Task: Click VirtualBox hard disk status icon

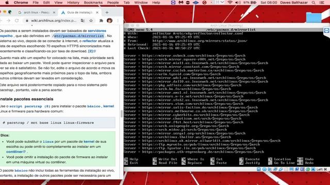Action: (259, 169)
